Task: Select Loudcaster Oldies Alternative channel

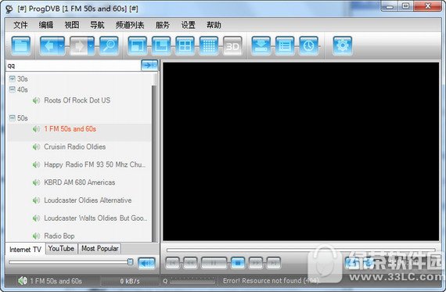Action: click(88, 200)
